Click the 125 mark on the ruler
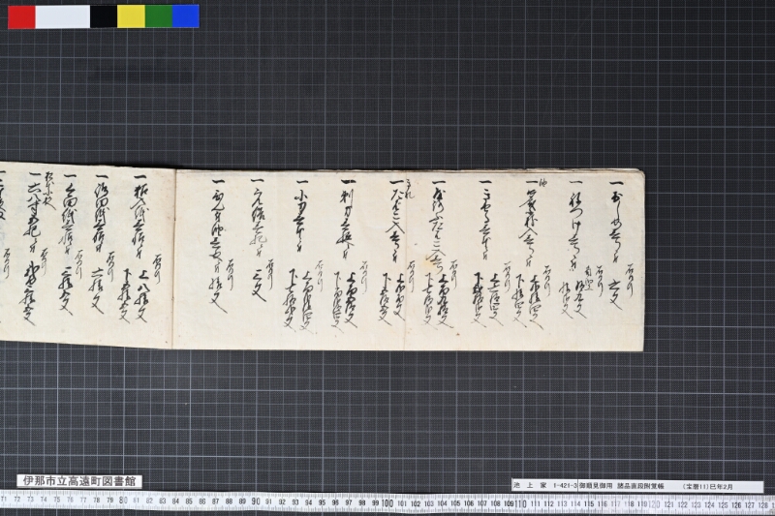The height and width of the screenshot is (516, 775). [x=723, y=504]
